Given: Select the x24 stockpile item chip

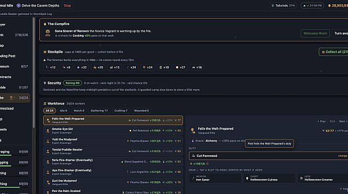Looking at the screenshot, I should click(147, 67).
